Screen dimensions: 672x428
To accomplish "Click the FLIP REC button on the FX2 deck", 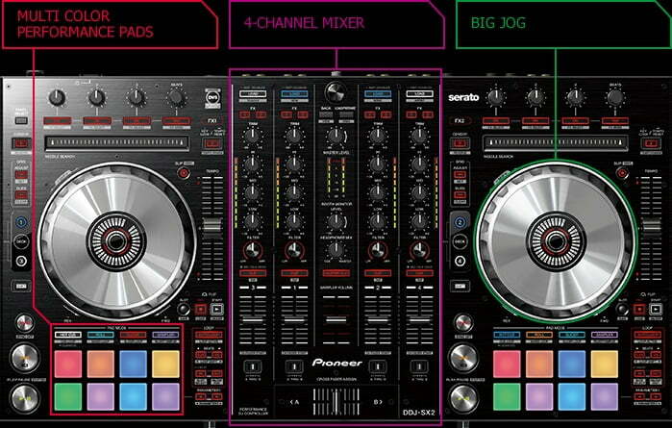I will click(639, 309).
